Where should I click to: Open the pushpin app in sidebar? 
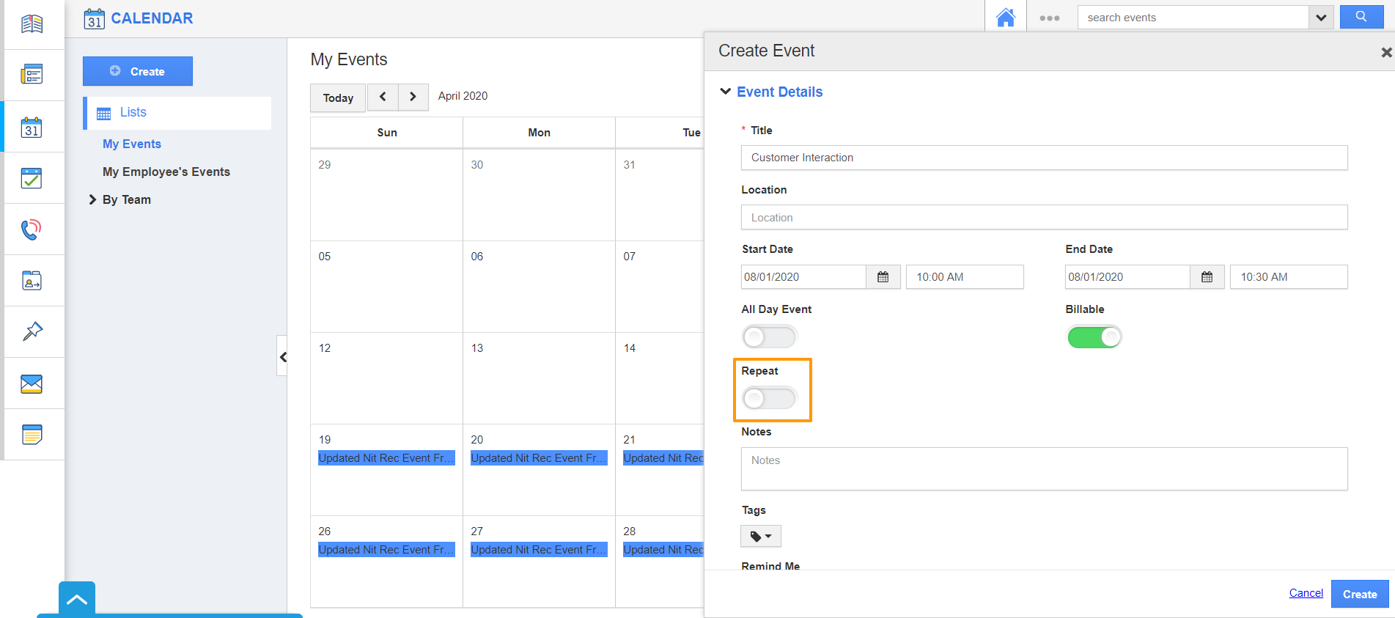pos(32,331)
